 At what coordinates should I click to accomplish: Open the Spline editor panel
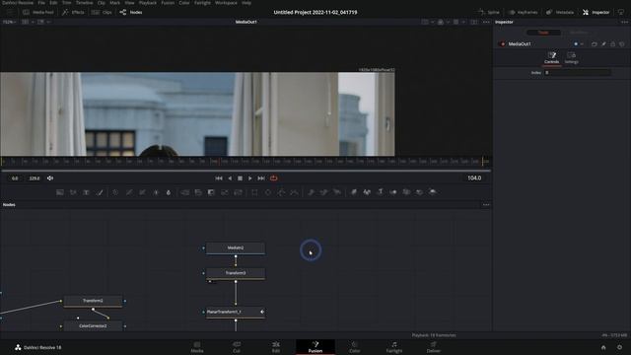coord(489,12)
